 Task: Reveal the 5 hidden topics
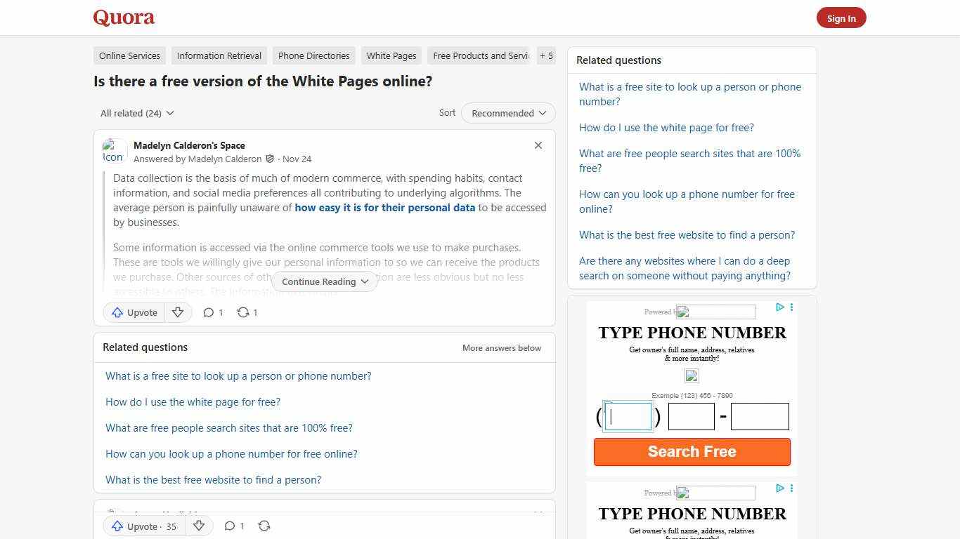(x=546, y=55)
